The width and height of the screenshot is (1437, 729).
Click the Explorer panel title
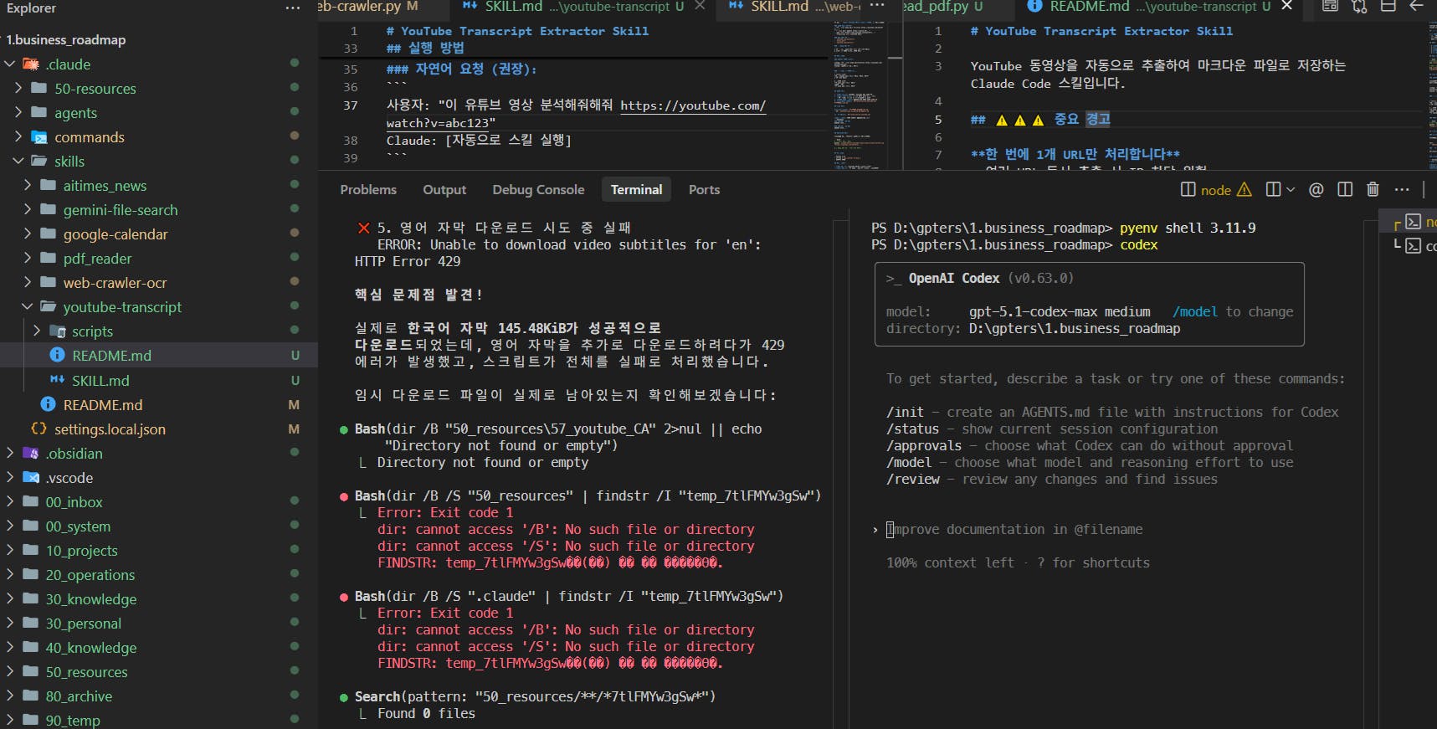tap(31, 8)
